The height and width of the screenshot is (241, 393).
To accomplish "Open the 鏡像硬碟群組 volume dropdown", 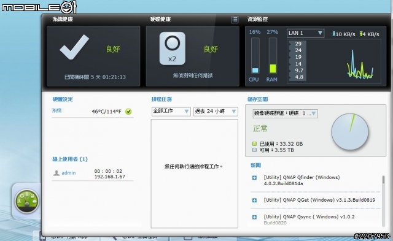I will coord(285,113).
